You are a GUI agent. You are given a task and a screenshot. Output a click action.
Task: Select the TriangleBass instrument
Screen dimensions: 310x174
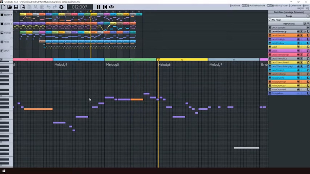point(289,93)
